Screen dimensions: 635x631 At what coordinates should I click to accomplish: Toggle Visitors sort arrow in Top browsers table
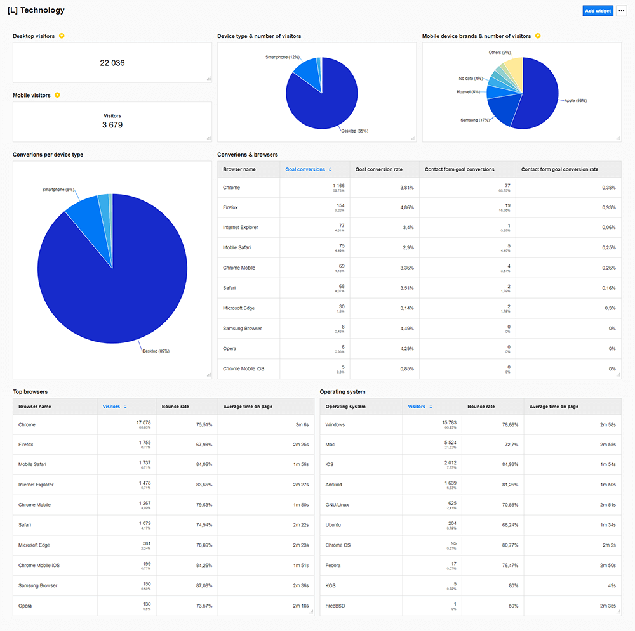(x=125, y=407)
